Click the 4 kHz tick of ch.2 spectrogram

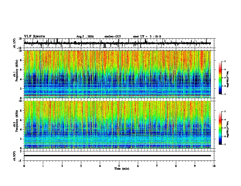(21, 129)
